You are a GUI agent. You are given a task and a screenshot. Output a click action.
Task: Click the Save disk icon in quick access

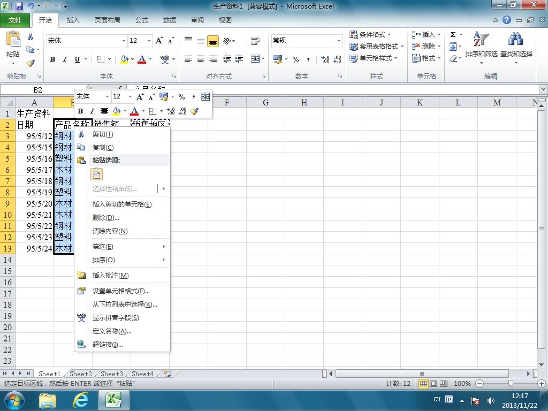tap(19, 6)
